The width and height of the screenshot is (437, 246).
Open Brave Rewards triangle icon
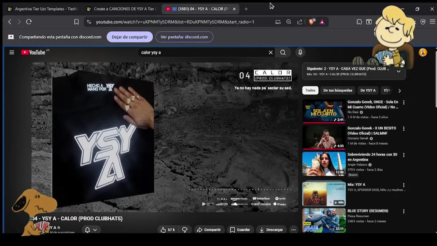[x=322, y=22]
